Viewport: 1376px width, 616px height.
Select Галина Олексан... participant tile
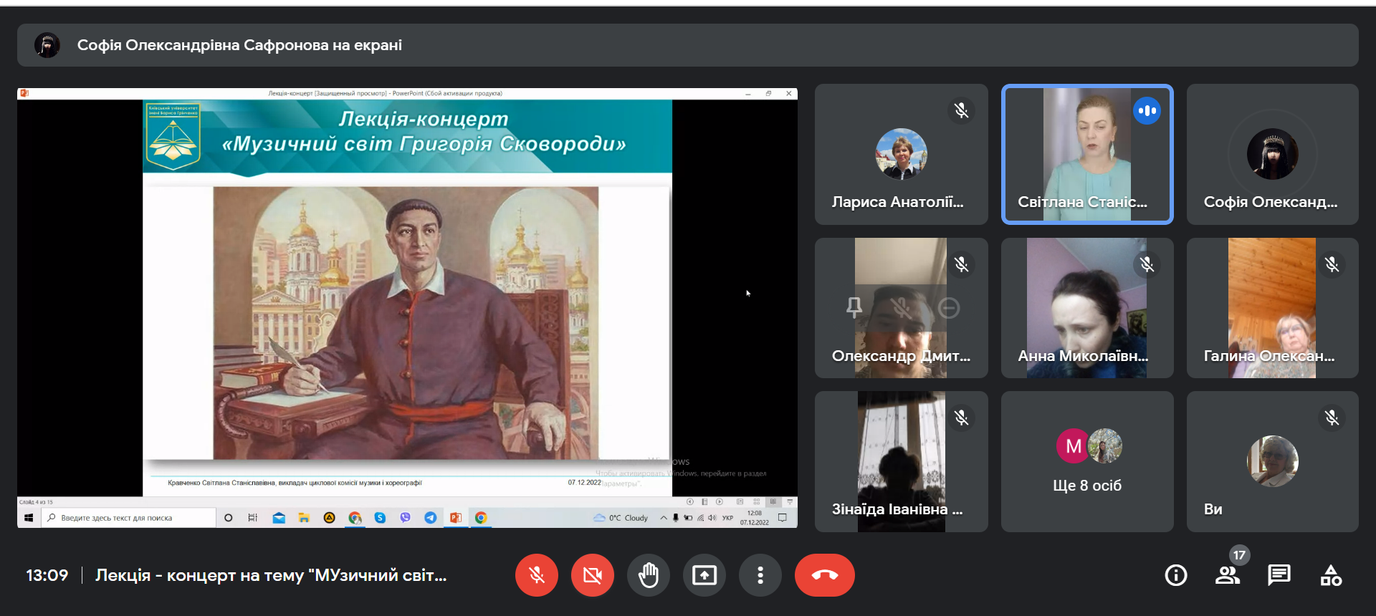(x=1272, y=308)
